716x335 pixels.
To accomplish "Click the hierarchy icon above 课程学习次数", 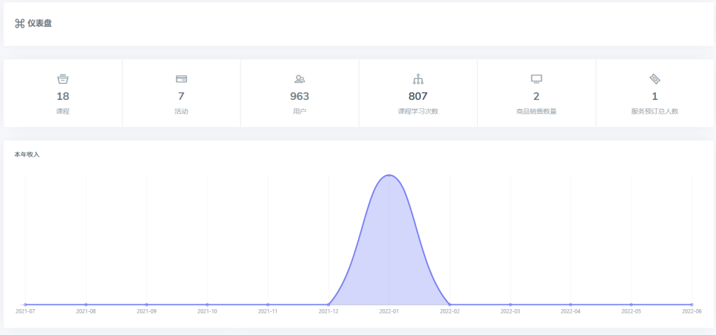I will (418, 79).
